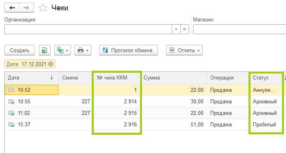Sort by the Операция column header
The image size is (286, 153).
click(x=228, y=78)
